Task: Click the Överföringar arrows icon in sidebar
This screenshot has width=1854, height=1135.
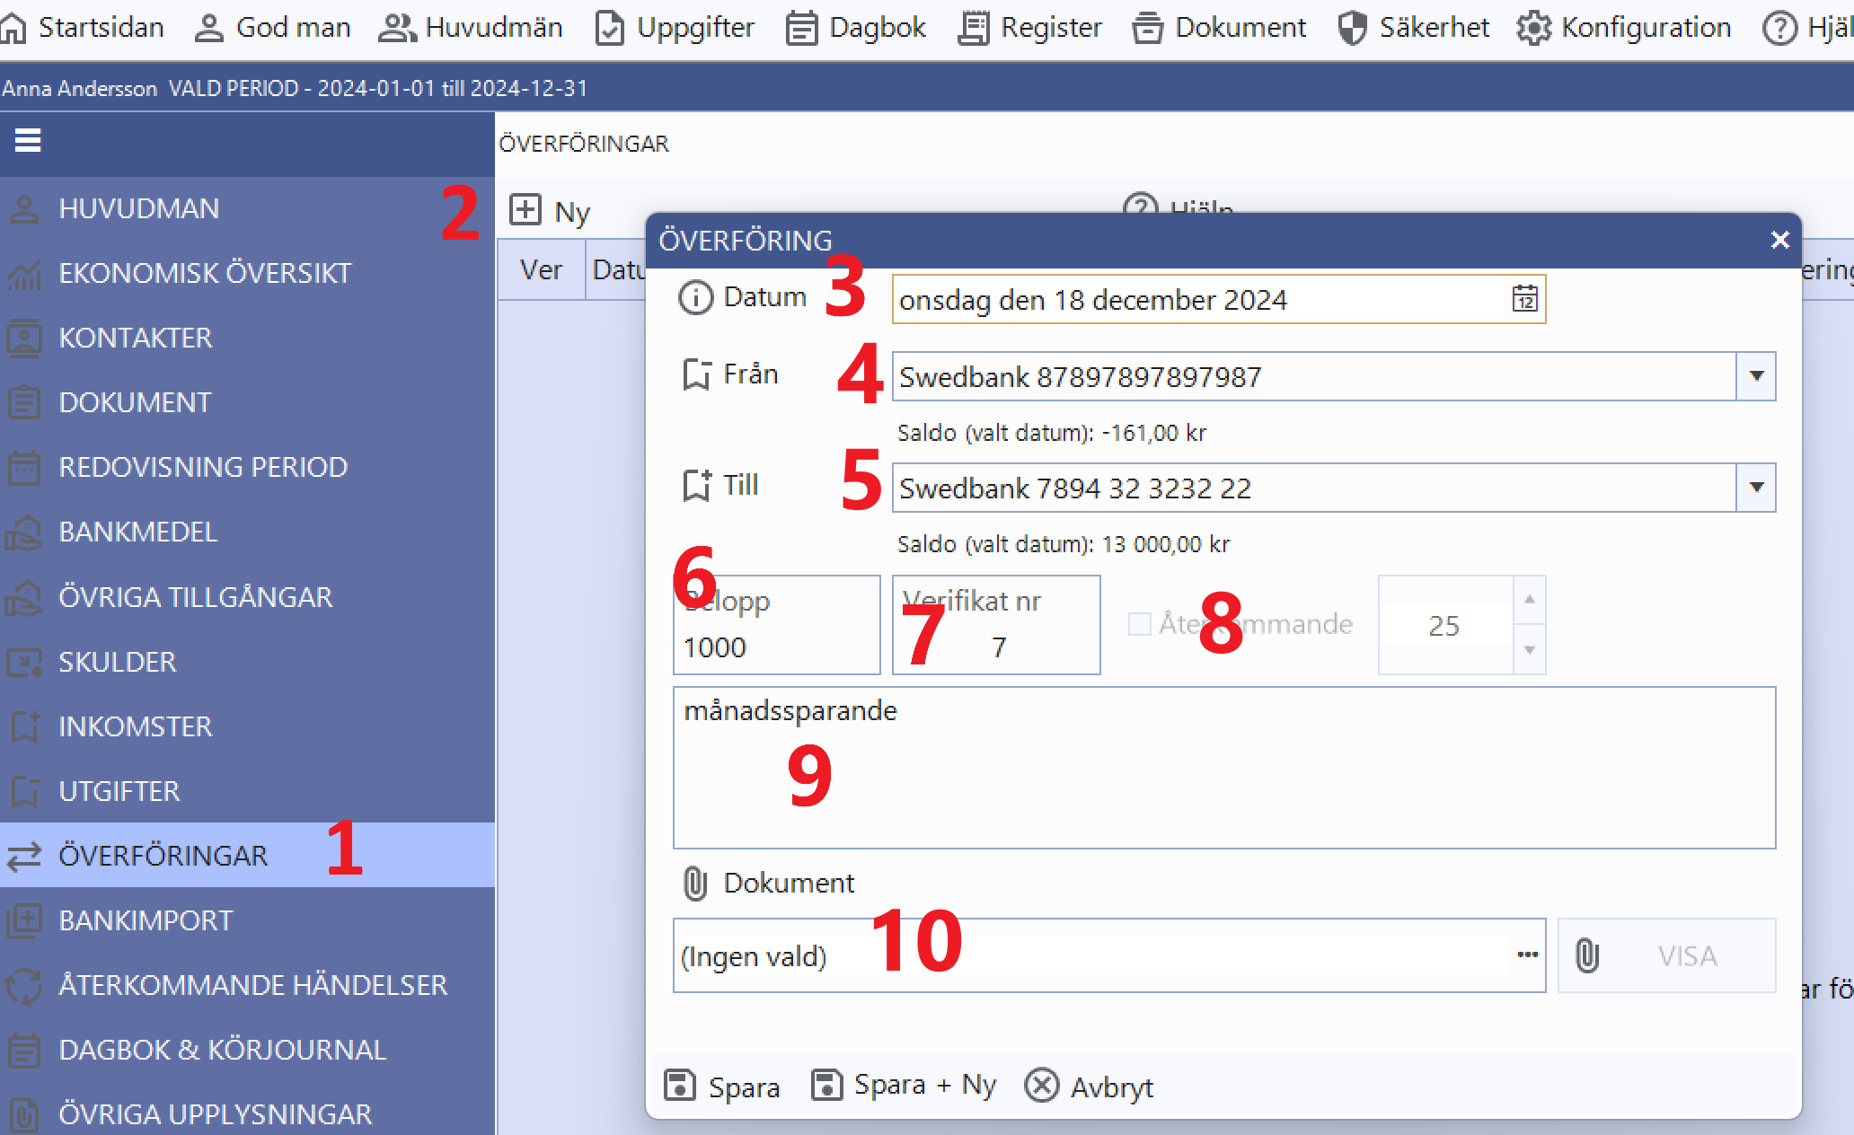Action: [24, 856]
